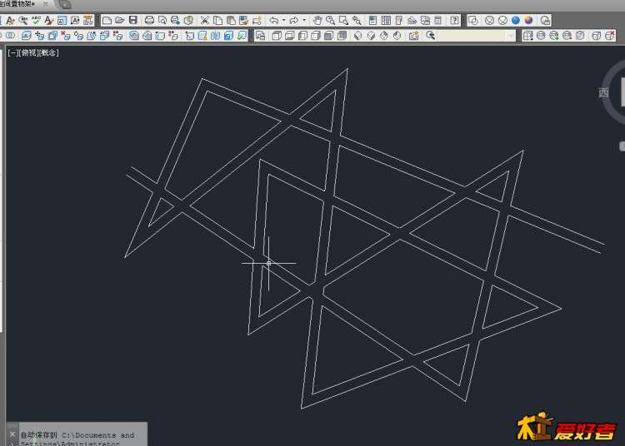This screenshot has height=446, width=625.
Task: Save the current drawing
Action: coord(132,20)
